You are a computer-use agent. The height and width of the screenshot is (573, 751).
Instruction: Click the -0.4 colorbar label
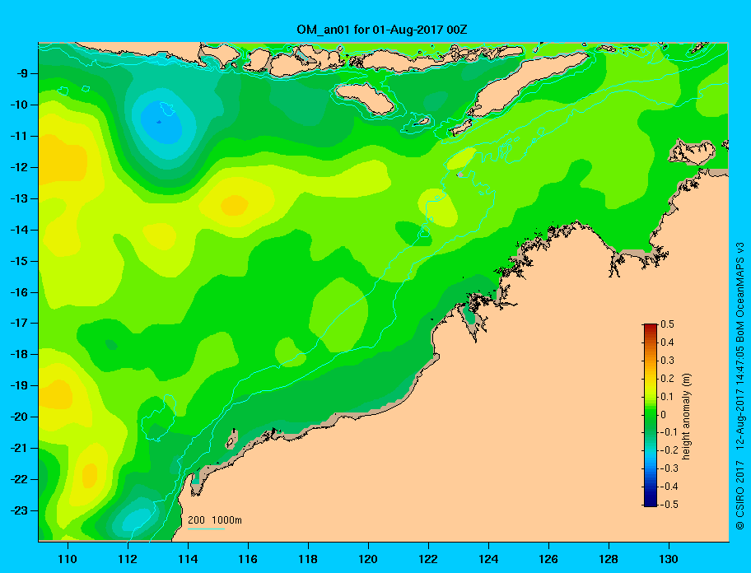tap(669, 487)
